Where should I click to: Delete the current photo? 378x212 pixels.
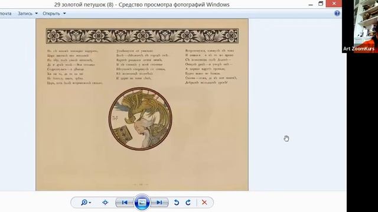(x=204, y=203)
